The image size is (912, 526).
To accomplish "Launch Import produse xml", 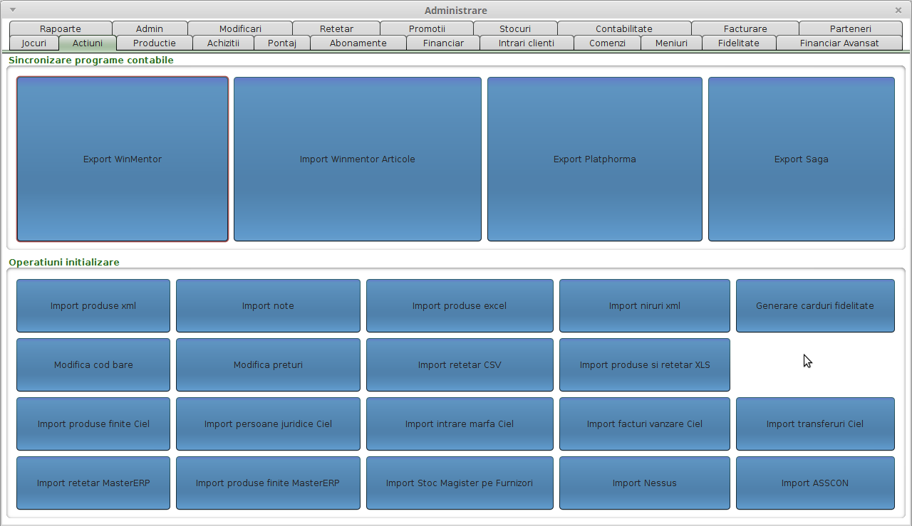I will (93, 306).
